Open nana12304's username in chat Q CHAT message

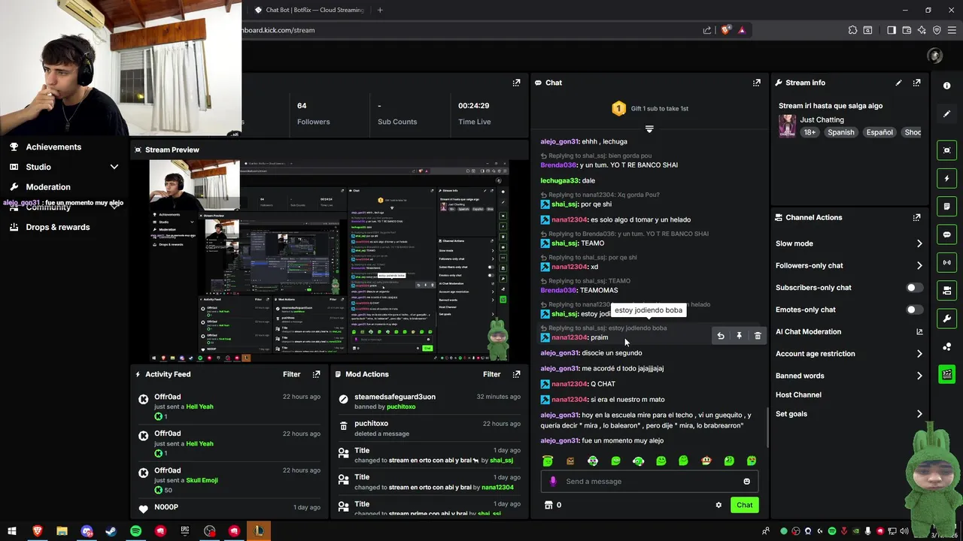coord(569,384)
